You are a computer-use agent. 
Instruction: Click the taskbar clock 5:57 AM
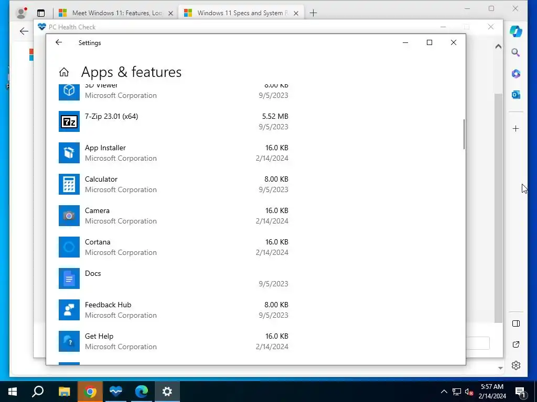(492, 387)
